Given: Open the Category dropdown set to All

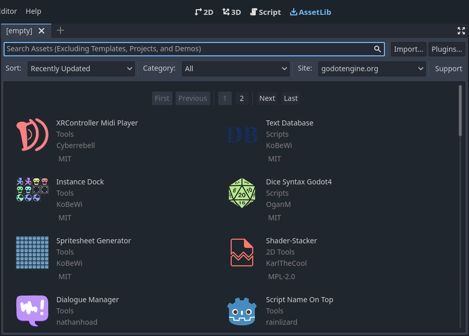Looking at the screenshot, I should [235, 68].
